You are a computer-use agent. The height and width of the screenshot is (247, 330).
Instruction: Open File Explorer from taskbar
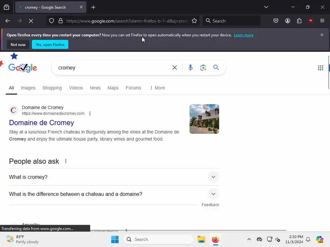(201, 239)
